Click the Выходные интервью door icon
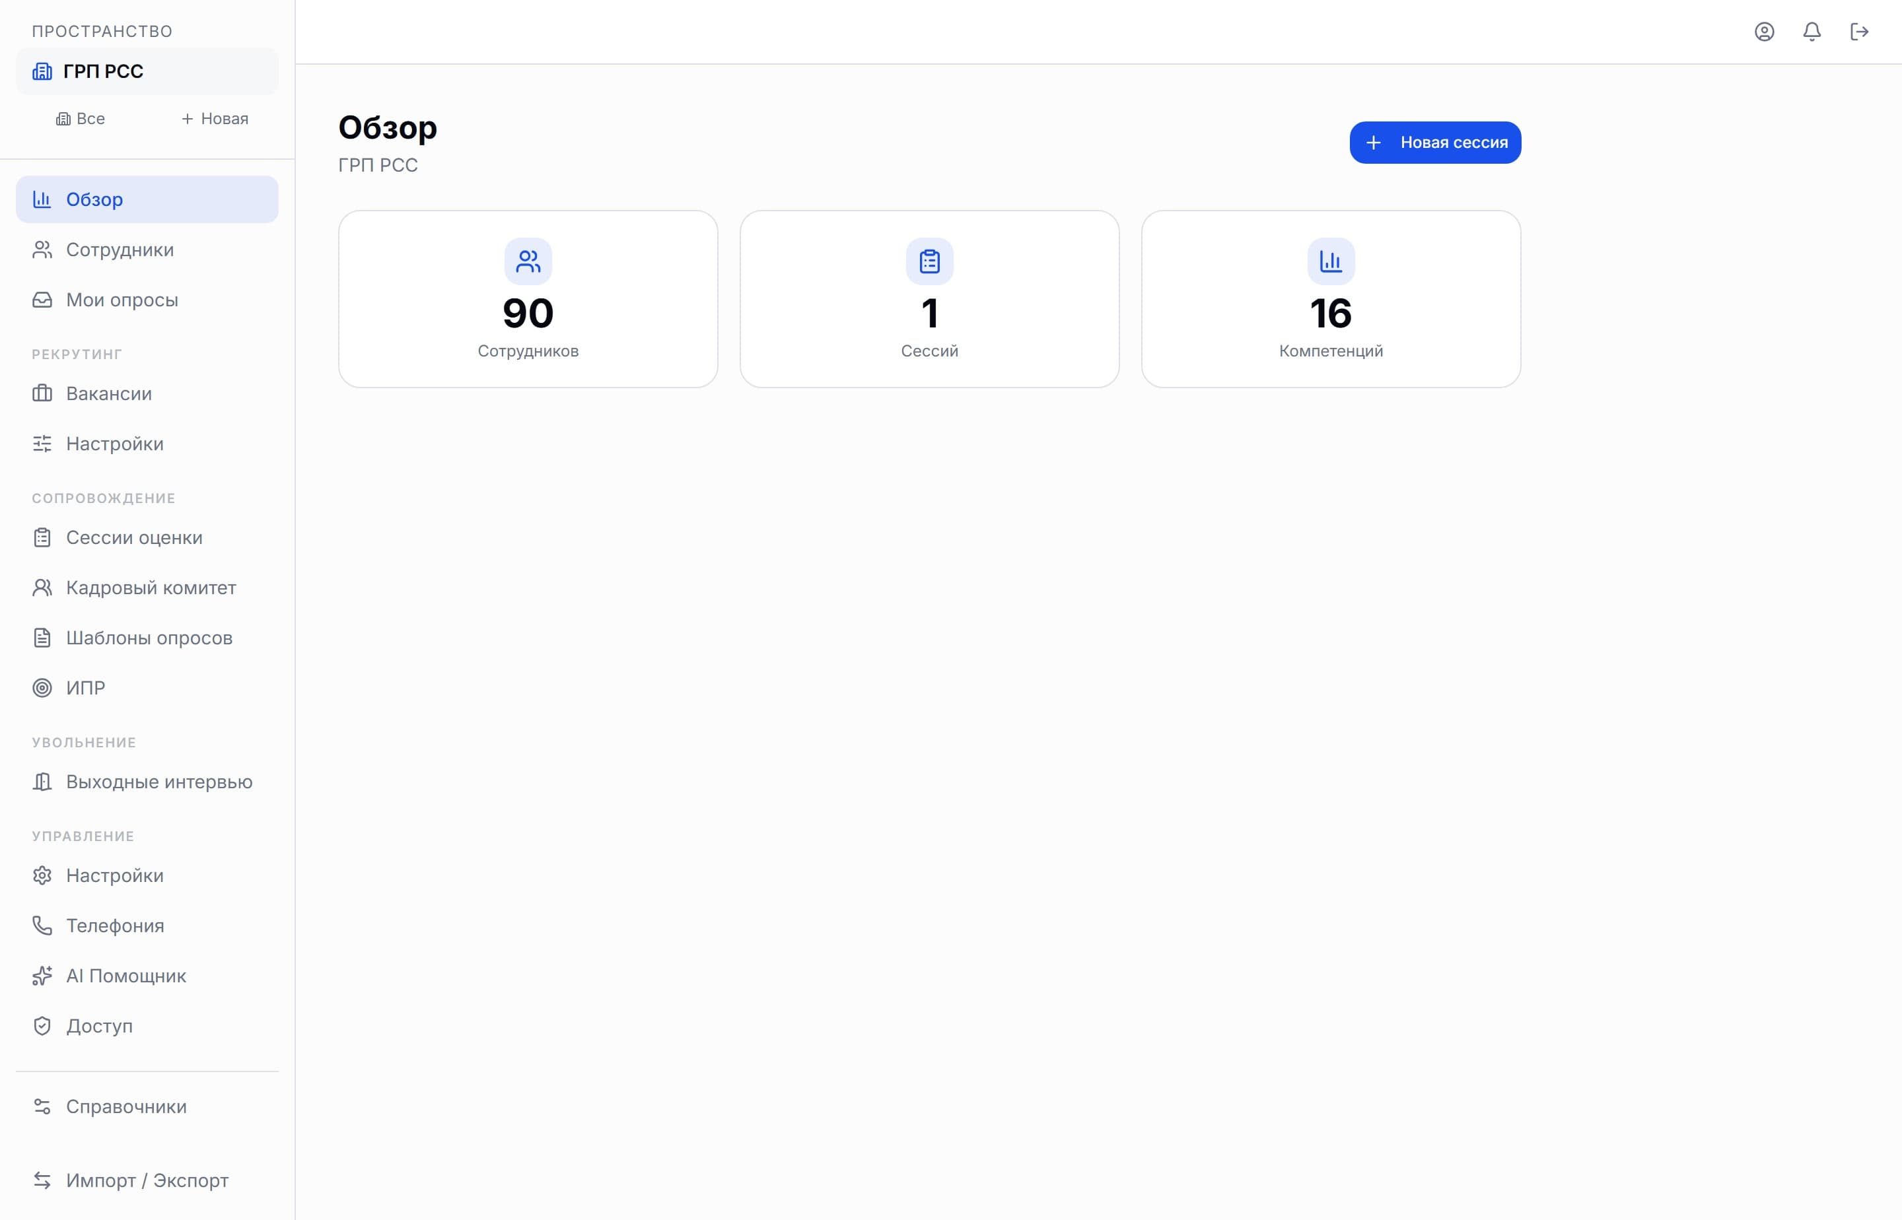Image resolution: width=1902 pixels, height=1220 pixels. coord(42,781)
